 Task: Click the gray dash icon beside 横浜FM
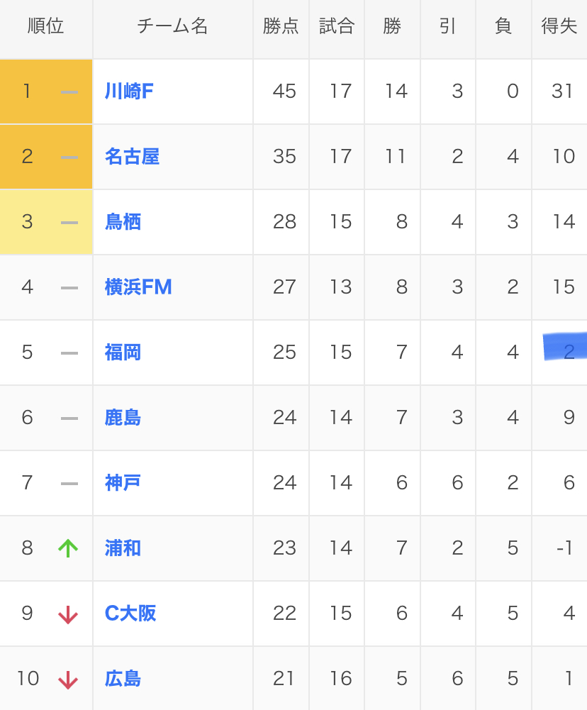click(69, 287)
